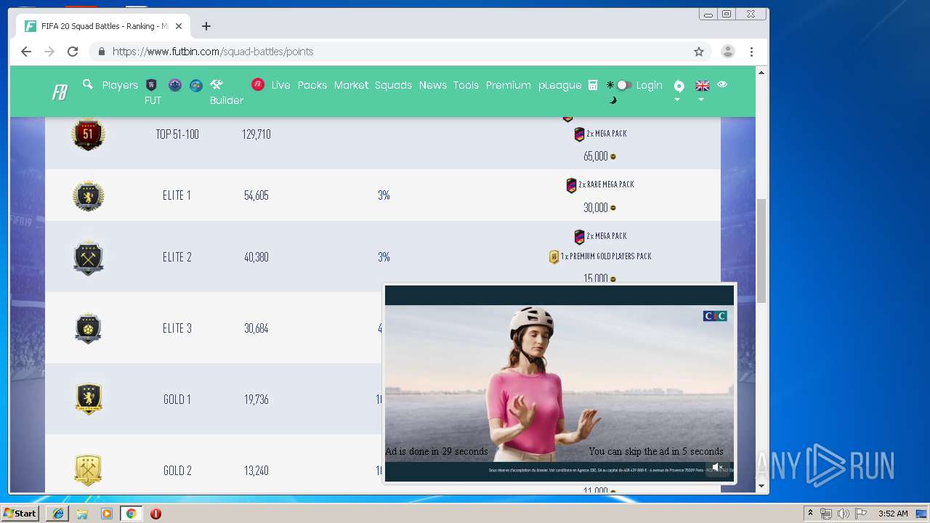Click the Login link

649,85
